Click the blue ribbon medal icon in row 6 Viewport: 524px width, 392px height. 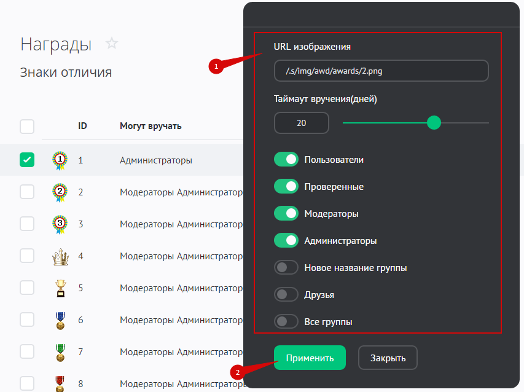point(60,320)
